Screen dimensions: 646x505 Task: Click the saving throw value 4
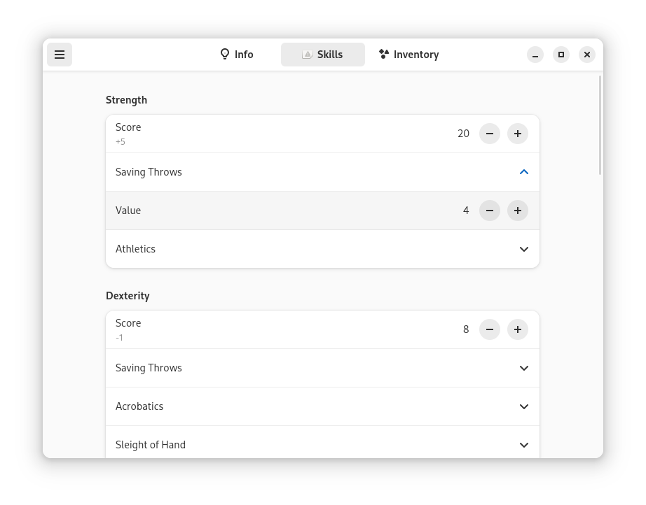tap(466, 211)
